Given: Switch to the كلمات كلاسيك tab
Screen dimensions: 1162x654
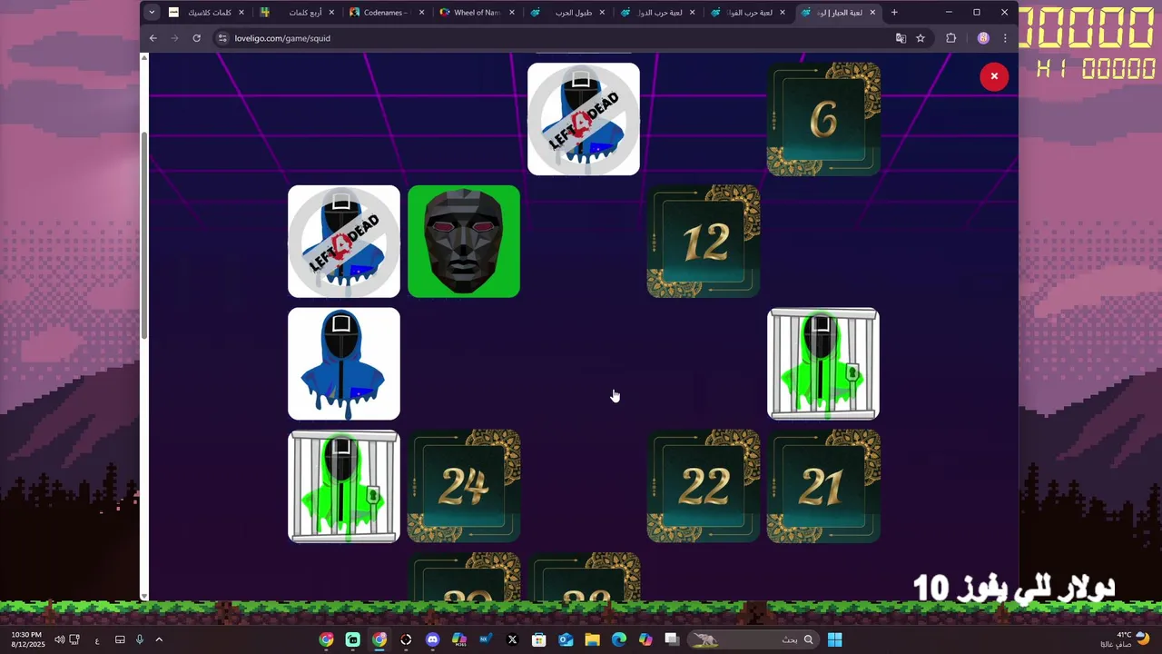Looking at the screenshot, I should 207,13.
